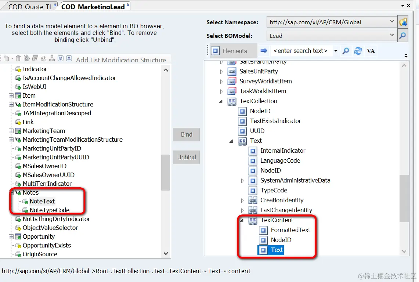Select InternalIndicator element
This screenshot has width=419, height=282.
[283, 151]
